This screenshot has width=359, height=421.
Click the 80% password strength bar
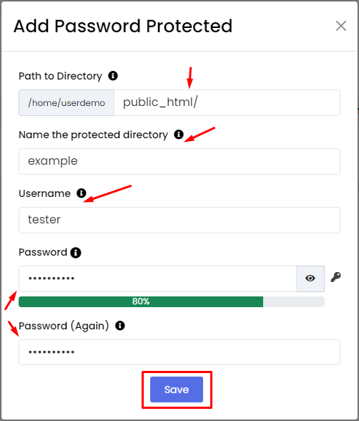(172, 302)
